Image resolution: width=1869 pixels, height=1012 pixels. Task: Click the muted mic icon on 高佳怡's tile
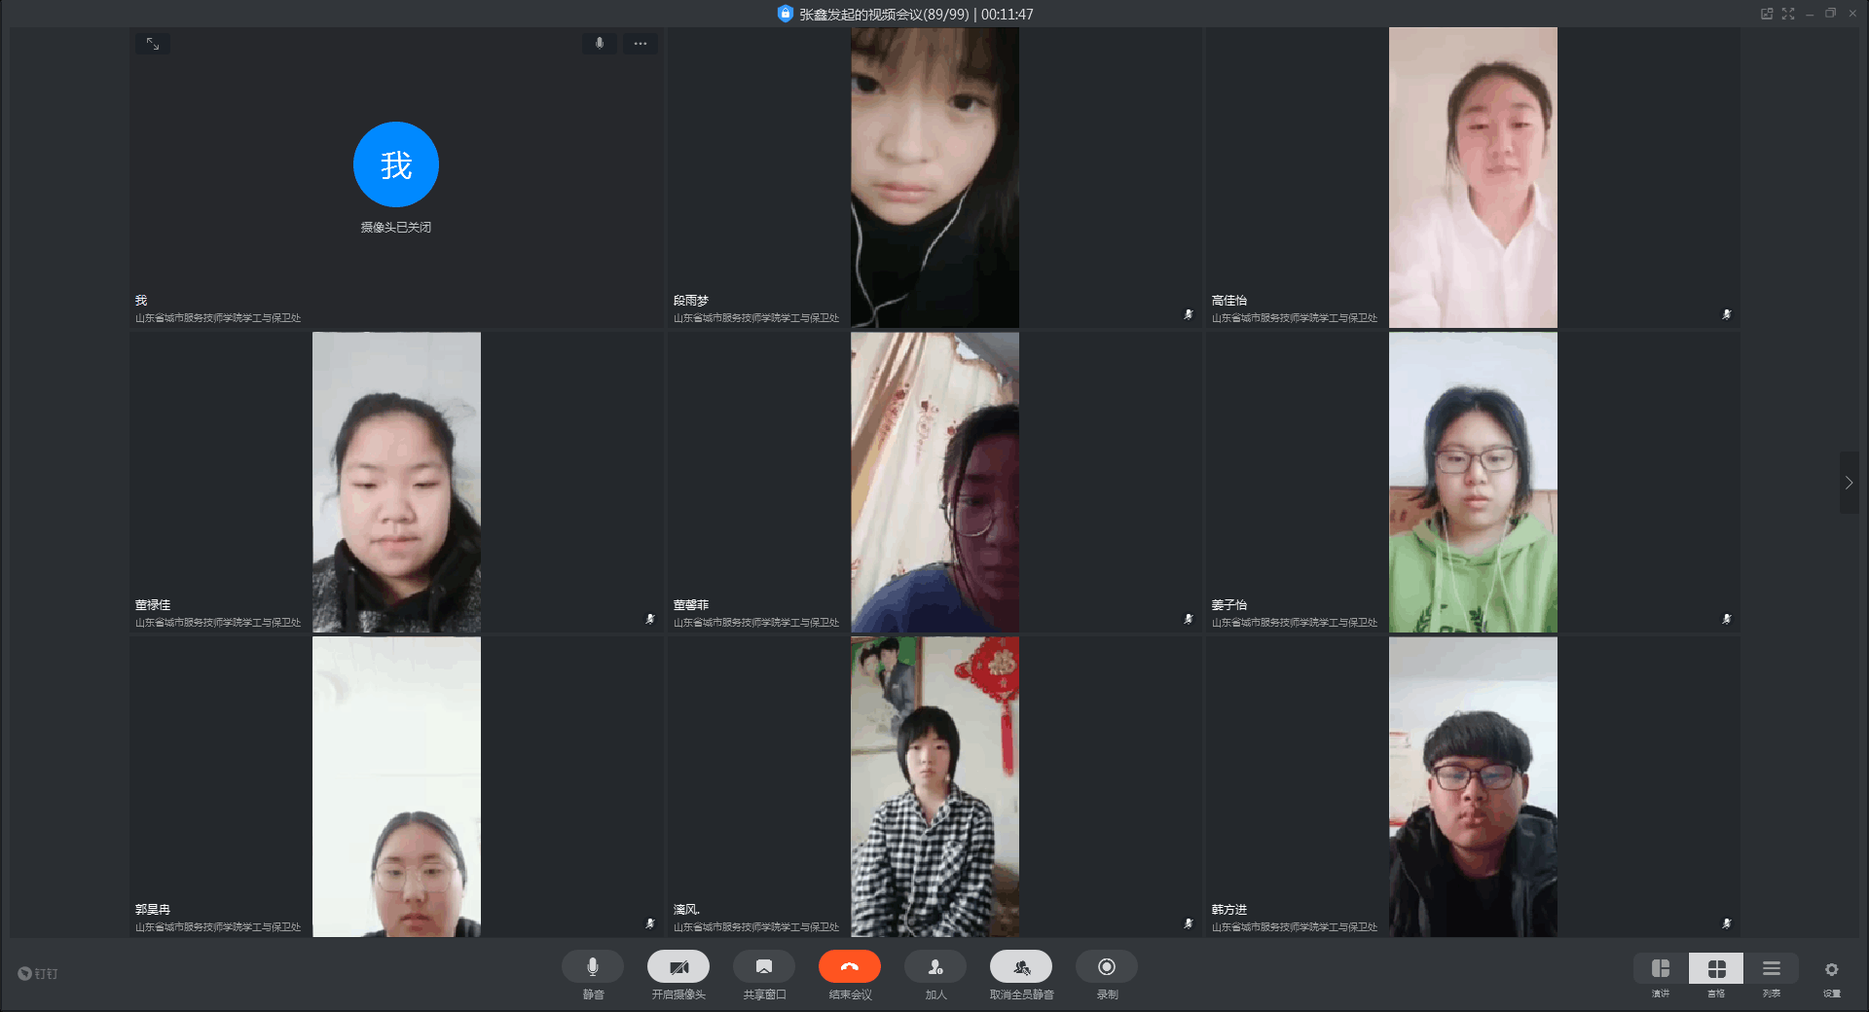[x=1727, y=314]
